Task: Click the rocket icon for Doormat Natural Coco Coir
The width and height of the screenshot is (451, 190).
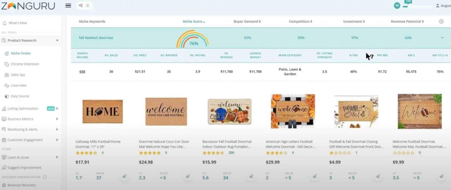Action: [187, 176]
